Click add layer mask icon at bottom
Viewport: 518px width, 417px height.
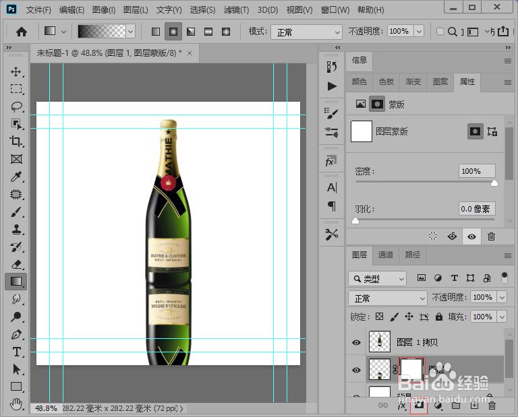[x=419, y=405]
